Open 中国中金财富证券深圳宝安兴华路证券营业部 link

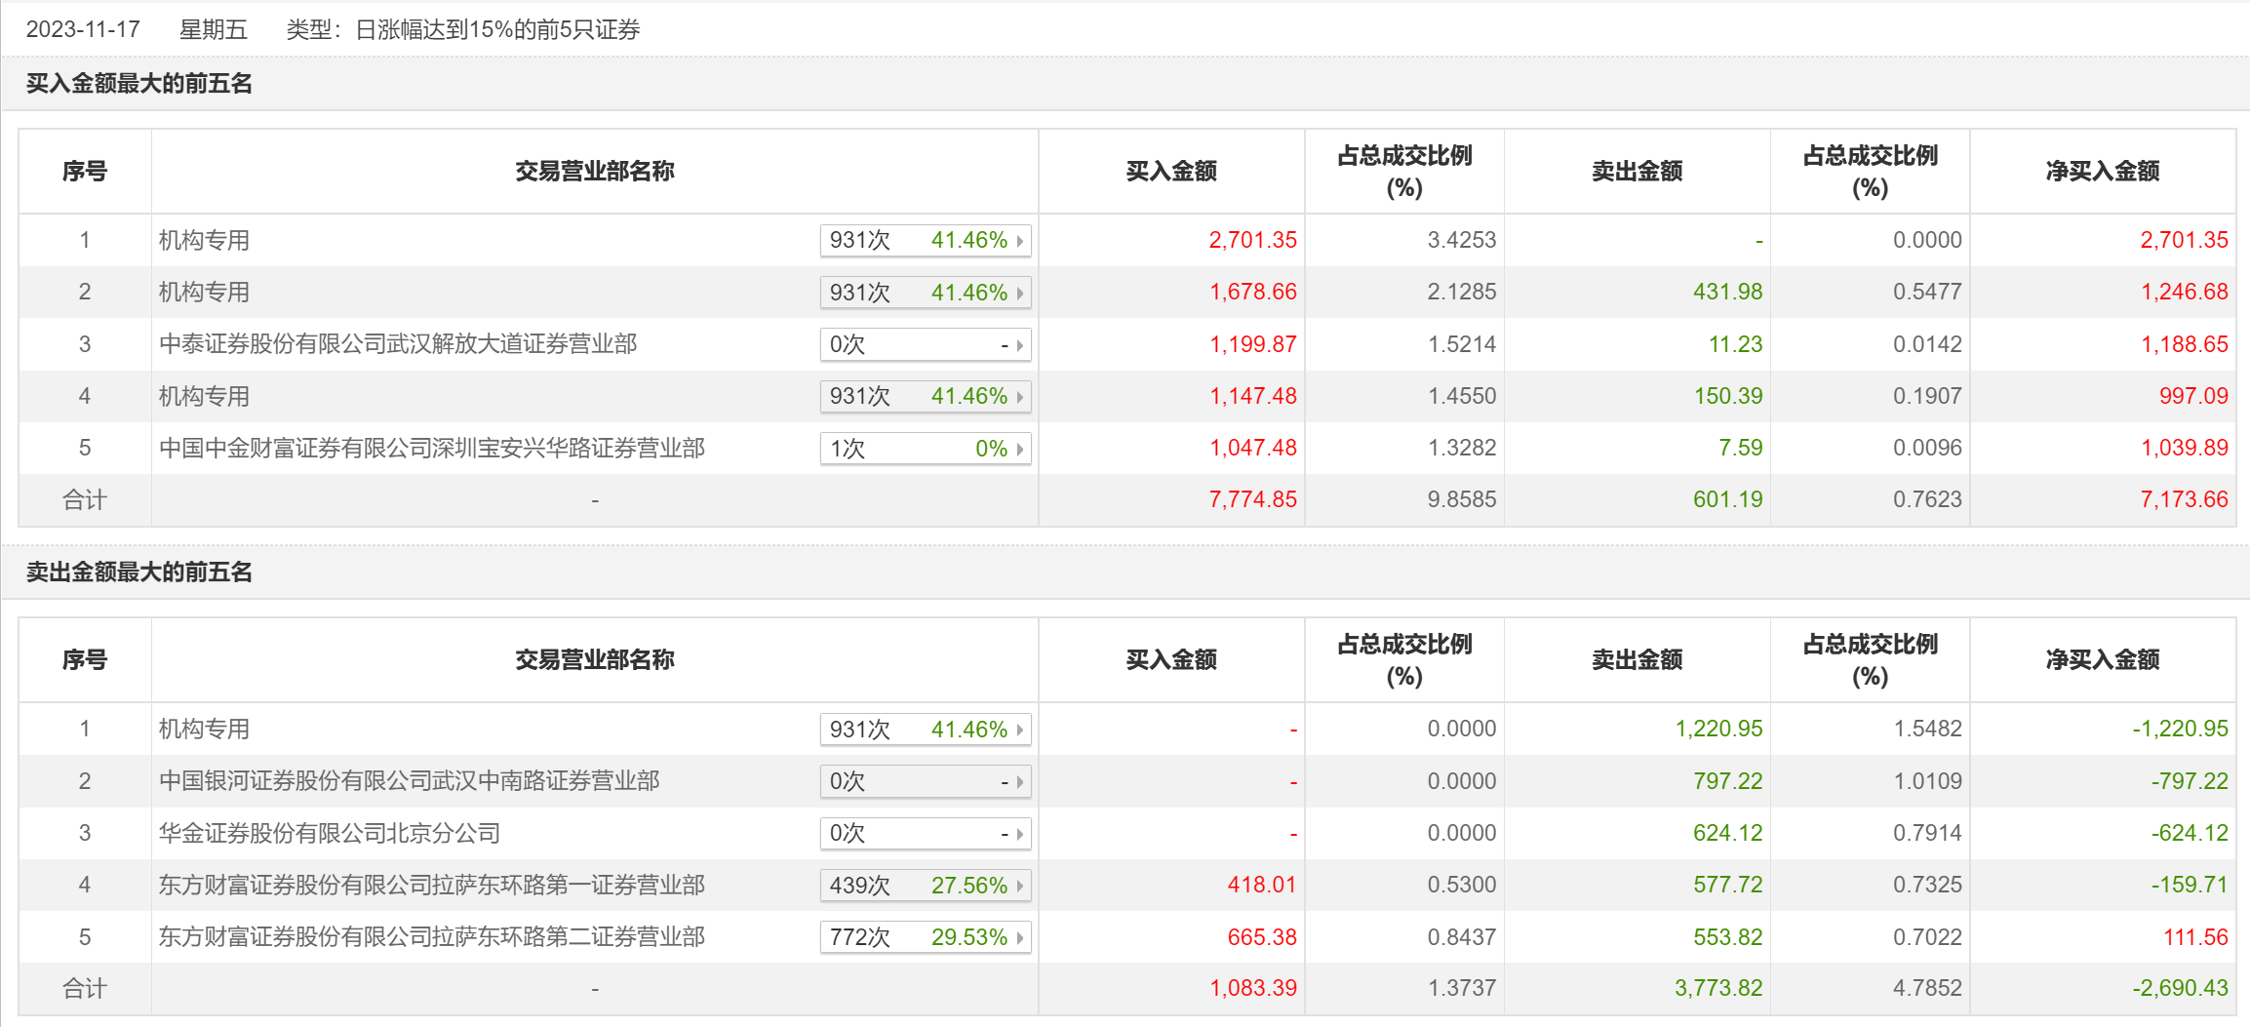coord(431,449)
